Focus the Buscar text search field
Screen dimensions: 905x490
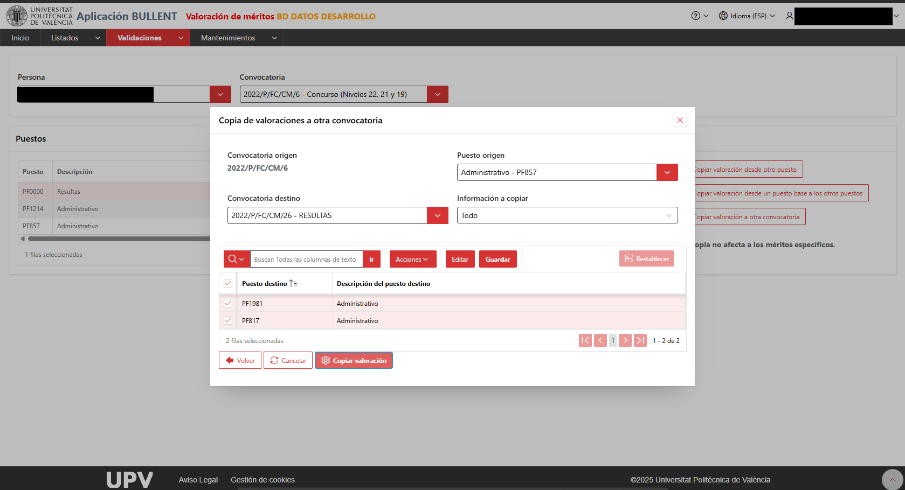point(307,259)
